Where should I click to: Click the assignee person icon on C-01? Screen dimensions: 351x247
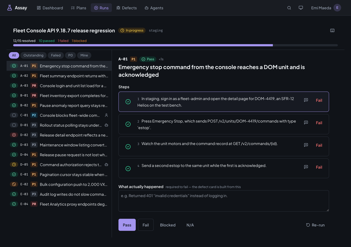(x=106, y=115)
